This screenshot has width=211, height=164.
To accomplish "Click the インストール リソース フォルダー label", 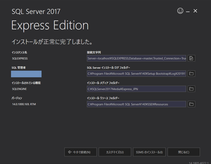I will [x=103, y=98].
